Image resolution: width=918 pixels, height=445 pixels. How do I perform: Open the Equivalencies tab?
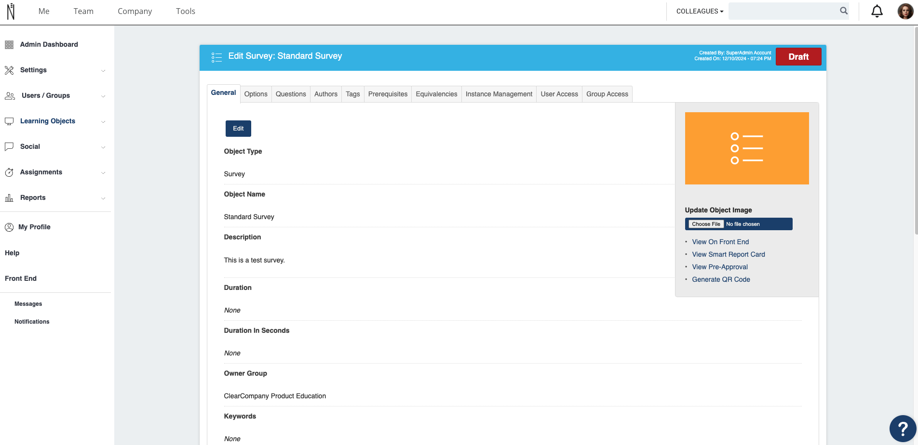[436, 94]
